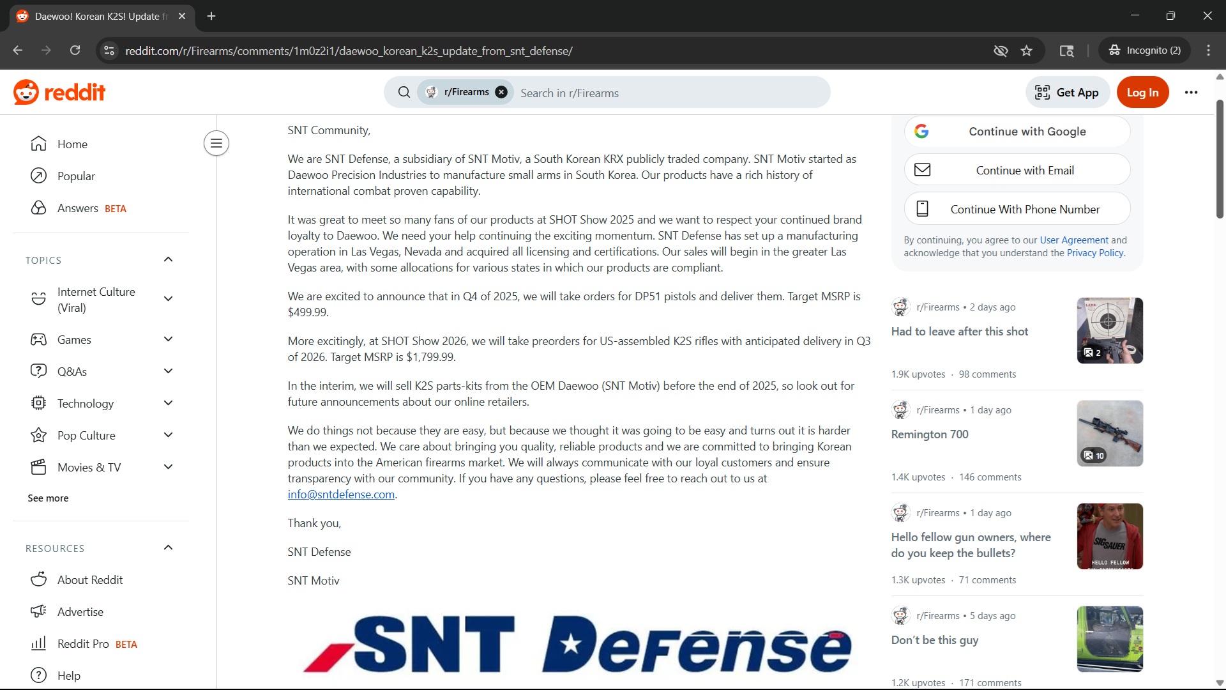Click the Google logo icon
The width and height of the screenshot is (1226, 690).
click(x=921, y=131)
